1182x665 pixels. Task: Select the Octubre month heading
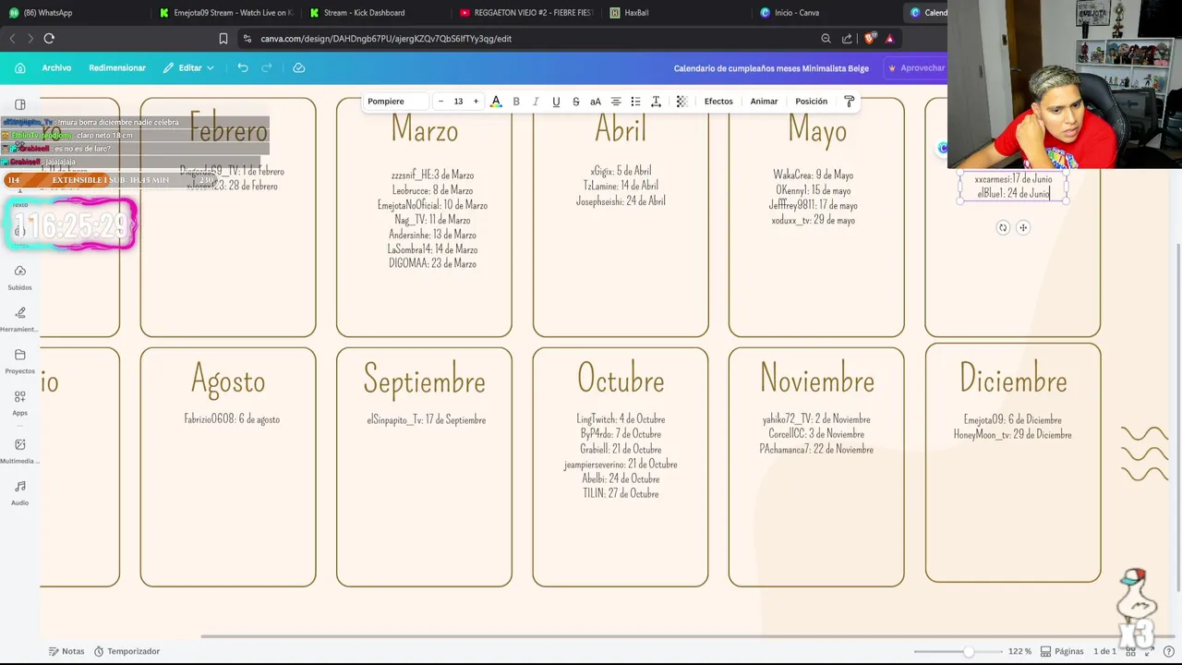tap(621, 380)
